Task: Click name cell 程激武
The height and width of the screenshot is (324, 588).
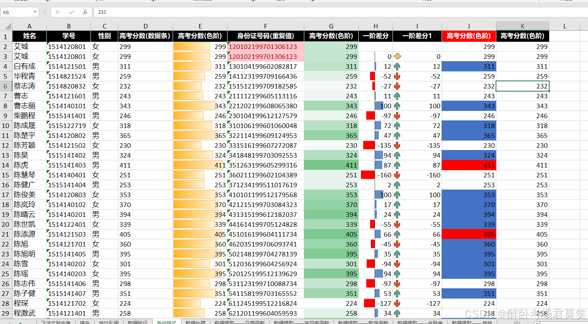Action: 29,313
